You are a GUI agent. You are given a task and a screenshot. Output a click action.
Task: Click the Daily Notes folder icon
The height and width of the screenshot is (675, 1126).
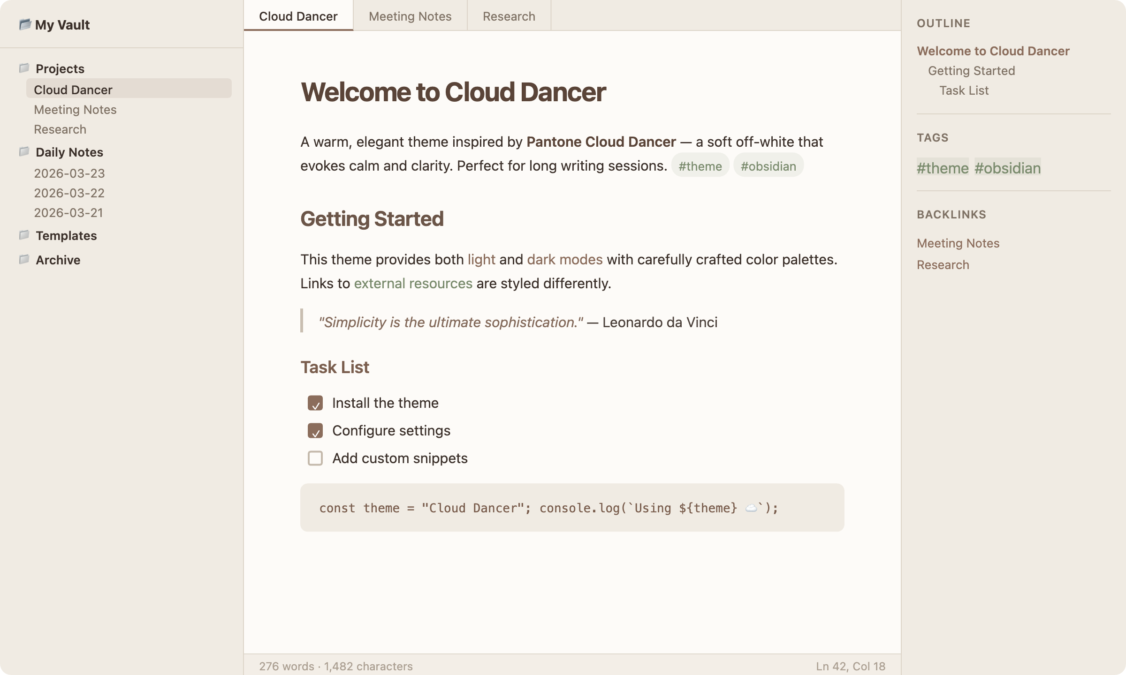click(24, 152)
